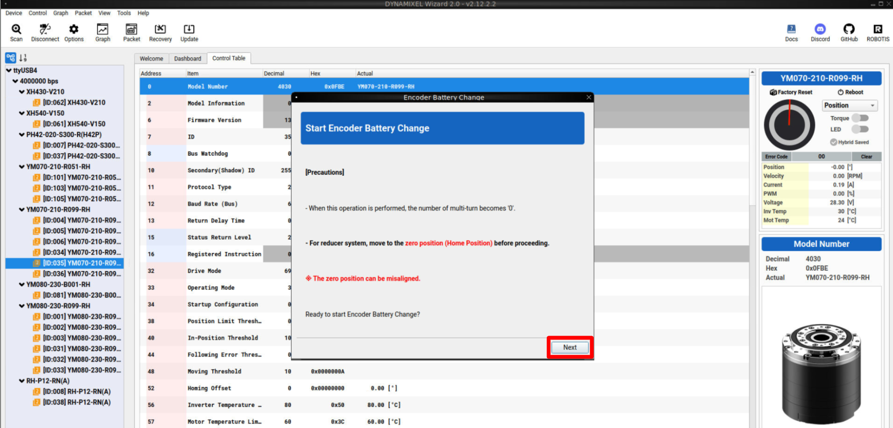Select the Moving Threshold row
Screen dimensions: 893x428
[x=444, y=371]
